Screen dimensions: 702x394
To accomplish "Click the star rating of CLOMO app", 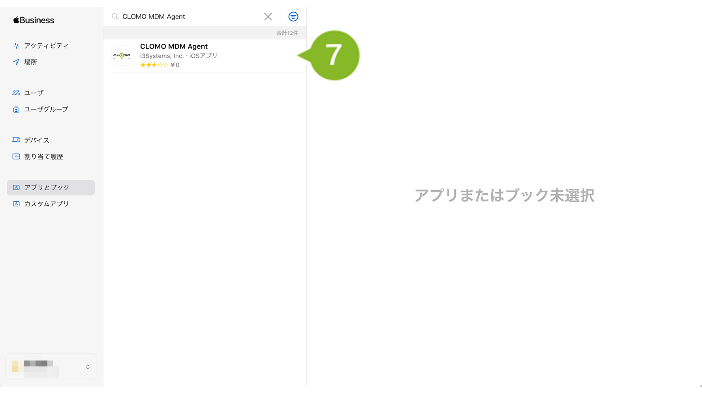I will pos(154,65).
